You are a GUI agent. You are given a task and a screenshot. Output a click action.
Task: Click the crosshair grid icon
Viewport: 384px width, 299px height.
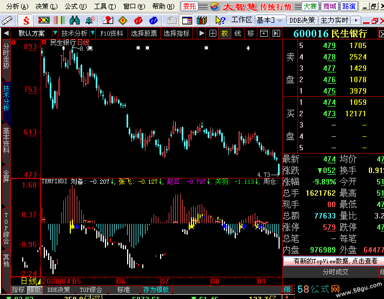(x=213, y=34)
